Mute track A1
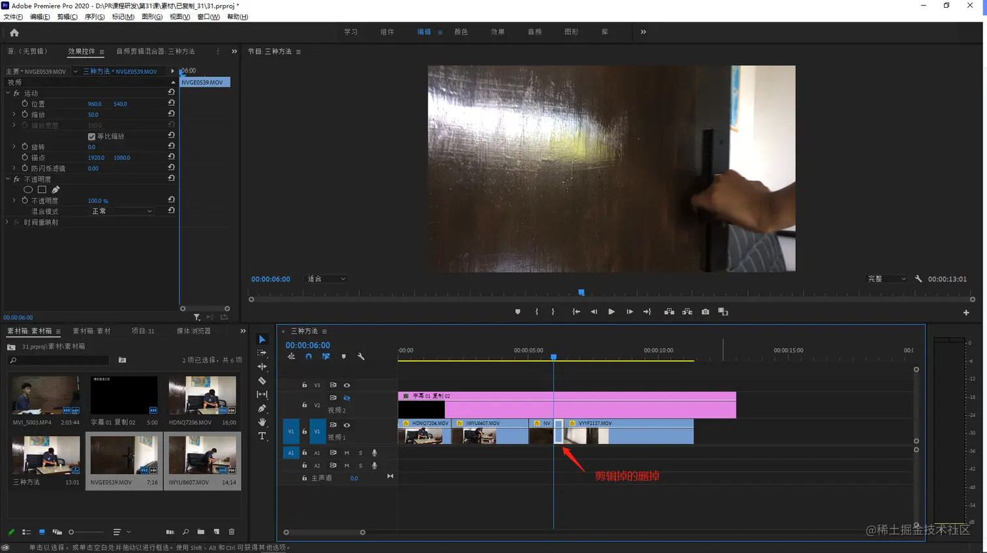987x553 pixels. tap(347, 452)
